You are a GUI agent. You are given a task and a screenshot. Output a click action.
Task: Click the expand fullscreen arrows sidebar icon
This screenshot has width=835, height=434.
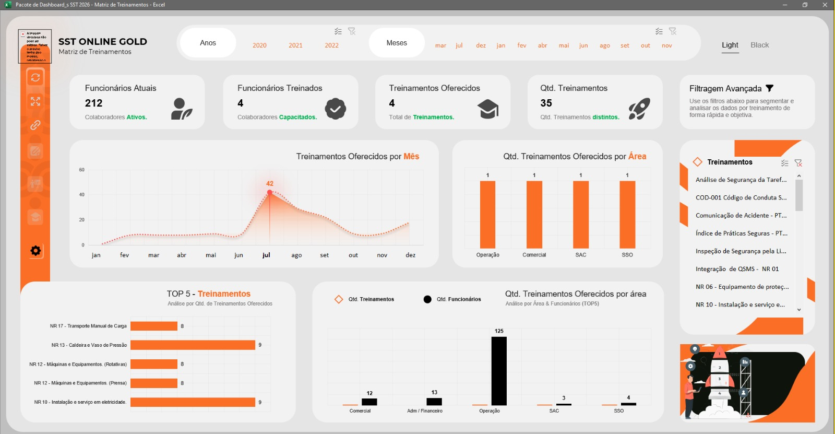[35, 101]
